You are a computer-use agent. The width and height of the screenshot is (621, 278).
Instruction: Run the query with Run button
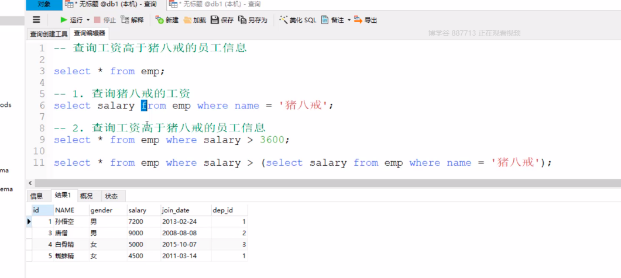(71, 20)
